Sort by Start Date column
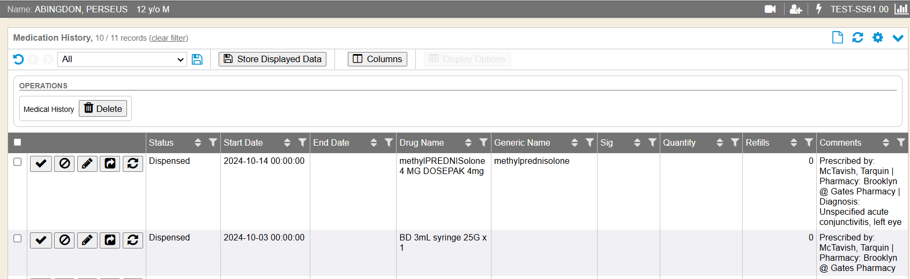 (287, 142)
